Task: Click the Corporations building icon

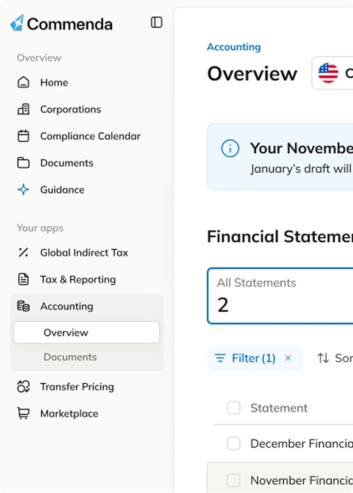Action: click(23, 109)
